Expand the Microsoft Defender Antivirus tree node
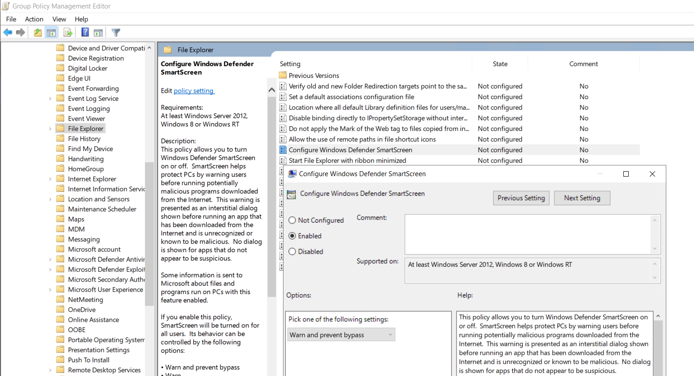This screenshot has height=376, width=694. coord(50,259)
